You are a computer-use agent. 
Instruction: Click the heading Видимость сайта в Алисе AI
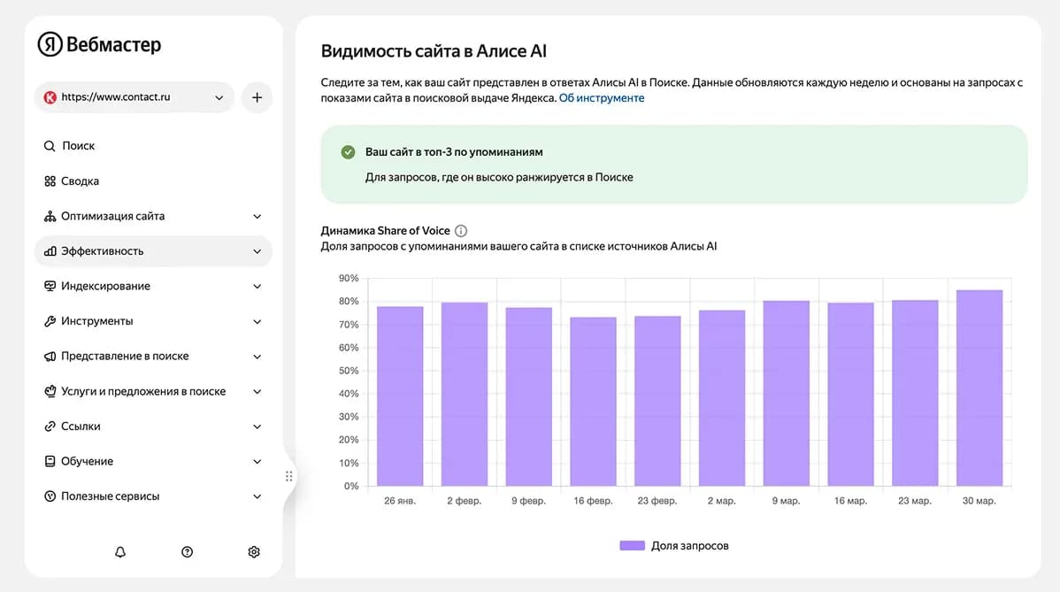pos(434,51)
